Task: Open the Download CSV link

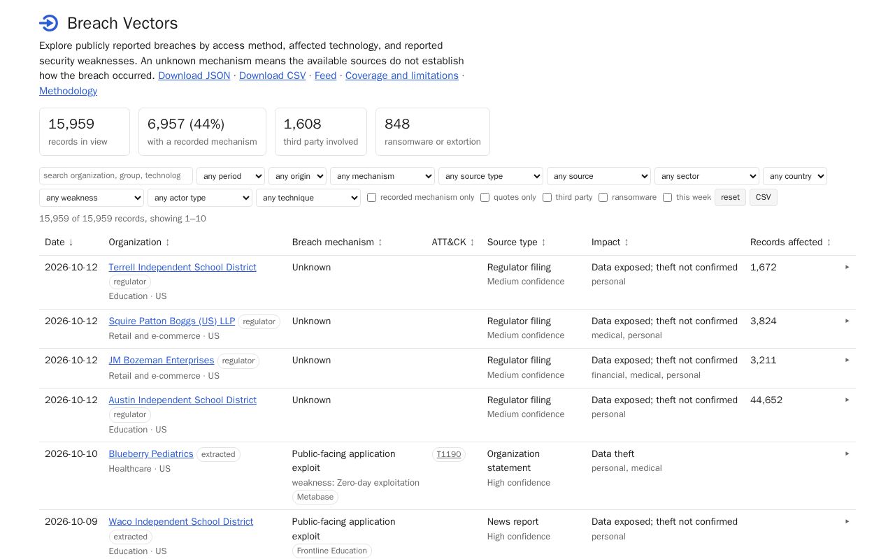Action: pos(272,75)
